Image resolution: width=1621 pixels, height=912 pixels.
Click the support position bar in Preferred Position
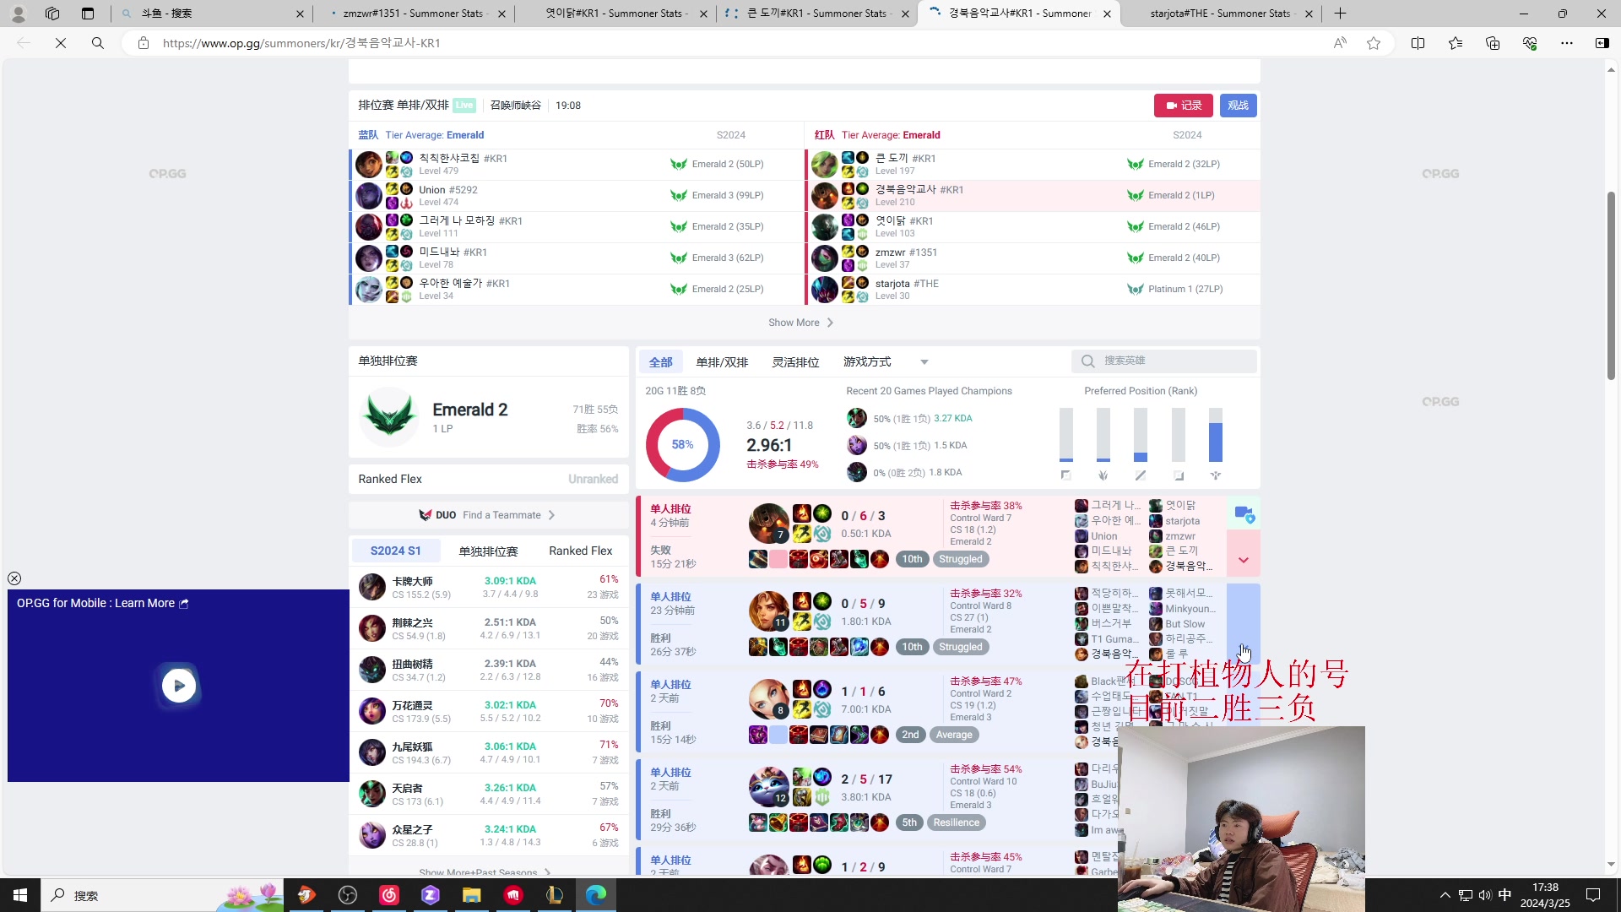1216,435
